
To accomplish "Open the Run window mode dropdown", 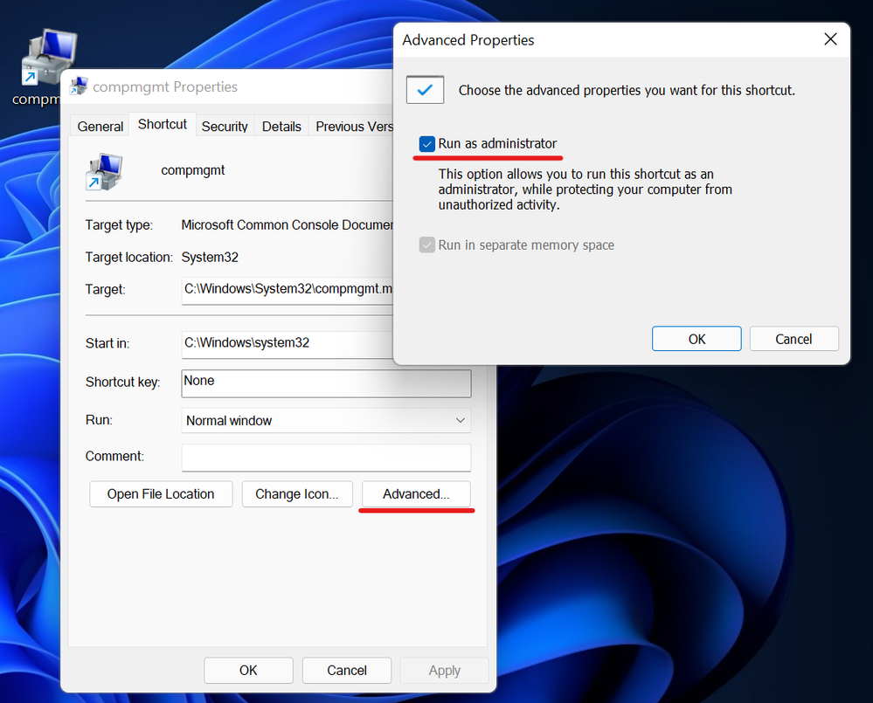I will click(x=326, y=420).
